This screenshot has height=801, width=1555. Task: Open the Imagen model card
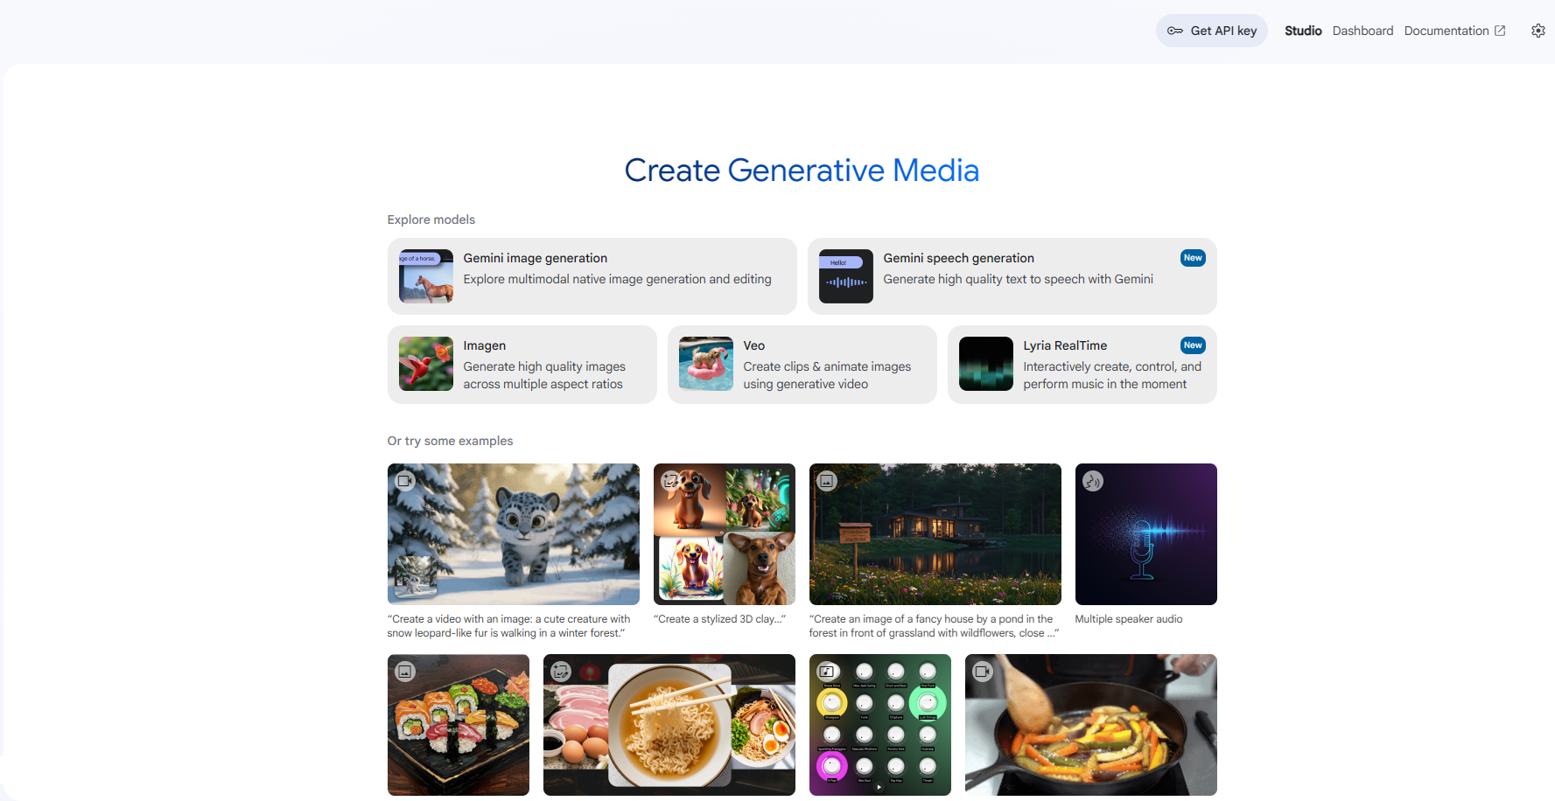tap(522, 365)
